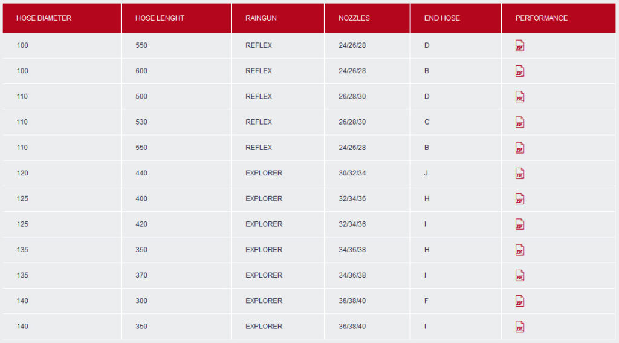
Task: Click the HOSE LENGHT column header
Action: [x=160, y=18]
